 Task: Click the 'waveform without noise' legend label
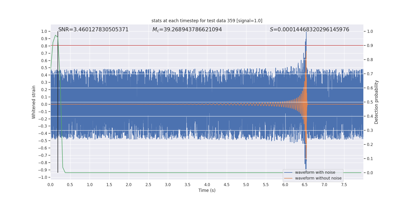point(318,178)
